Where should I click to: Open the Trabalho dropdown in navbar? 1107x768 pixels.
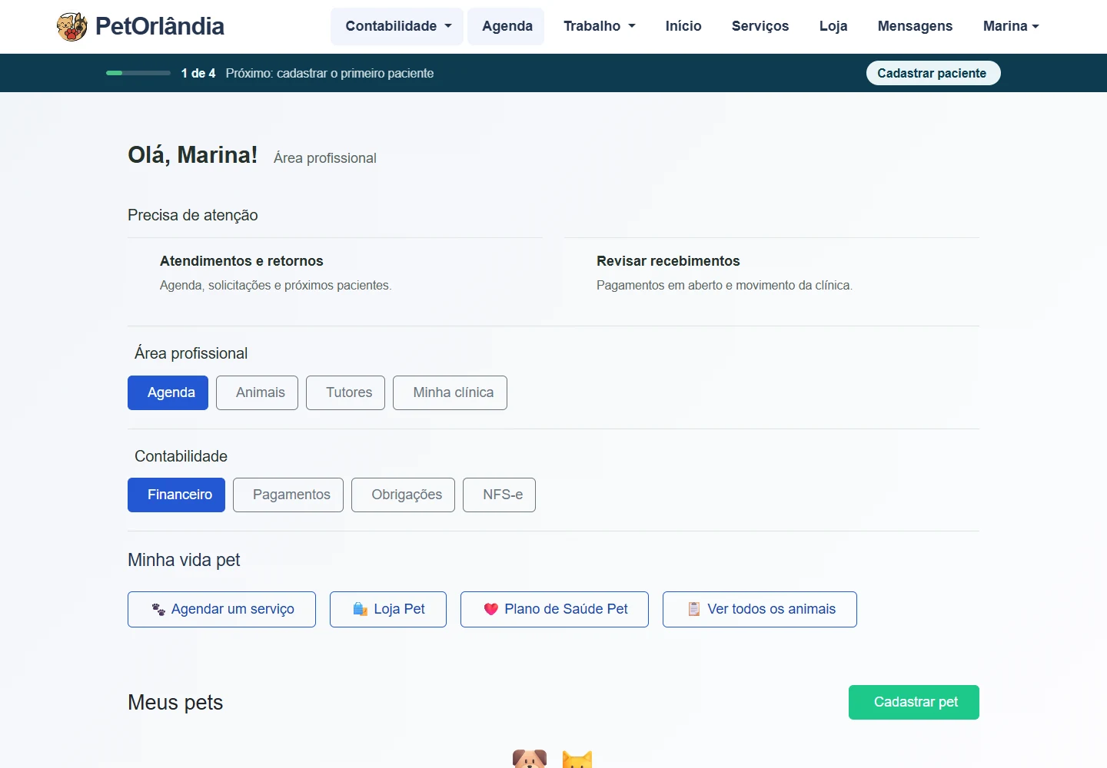[x=600, y=26]
